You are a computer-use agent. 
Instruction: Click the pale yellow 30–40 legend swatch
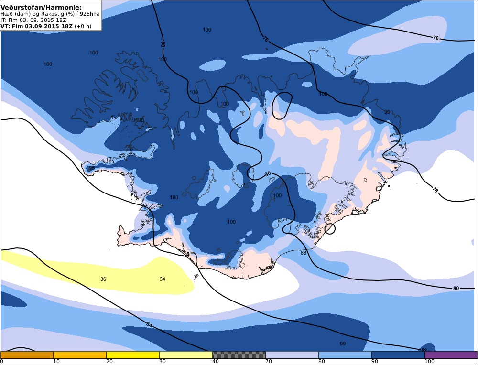pyautogui.click(x=186, y=355)
